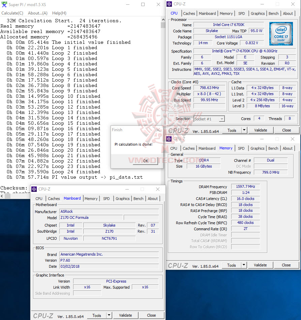
Task: Close the Finish dialog with its X
Action: 158,130
